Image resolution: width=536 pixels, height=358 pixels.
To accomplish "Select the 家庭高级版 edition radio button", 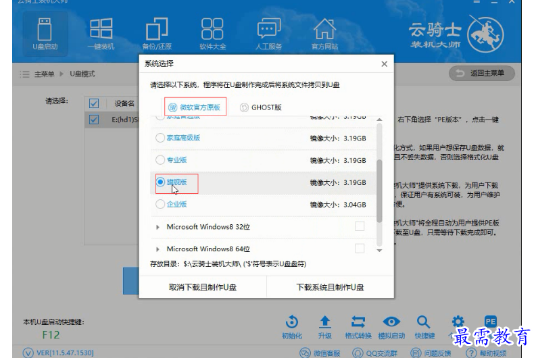I will [x=160, y=138].
